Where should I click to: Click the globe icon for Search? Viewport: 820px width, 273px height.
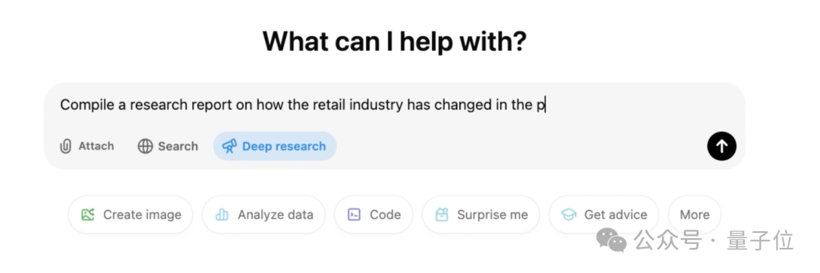145,146
